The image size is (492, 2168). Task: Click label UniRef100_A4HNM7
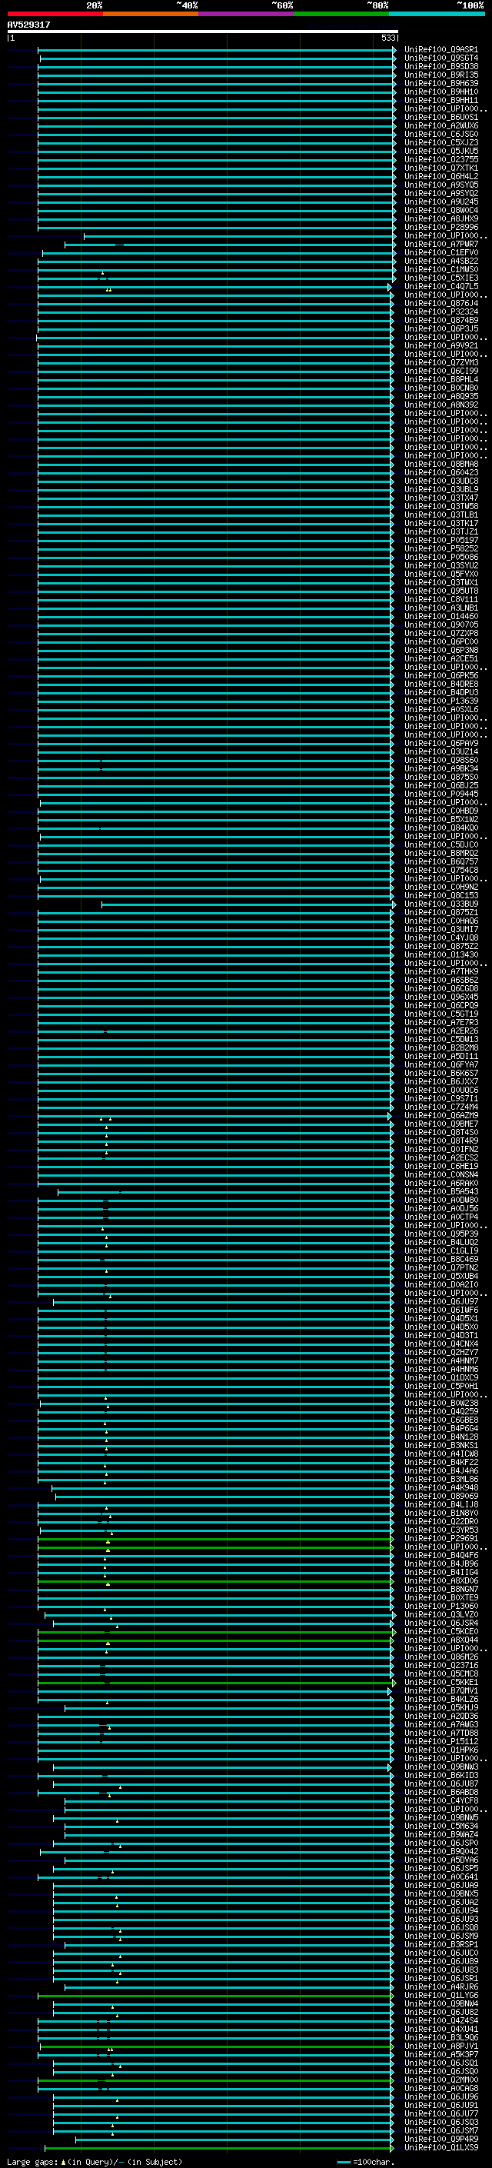click(440, 1361)
